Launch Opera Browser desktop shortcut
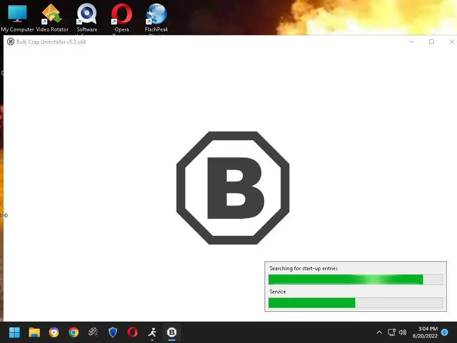 (121, 19)
